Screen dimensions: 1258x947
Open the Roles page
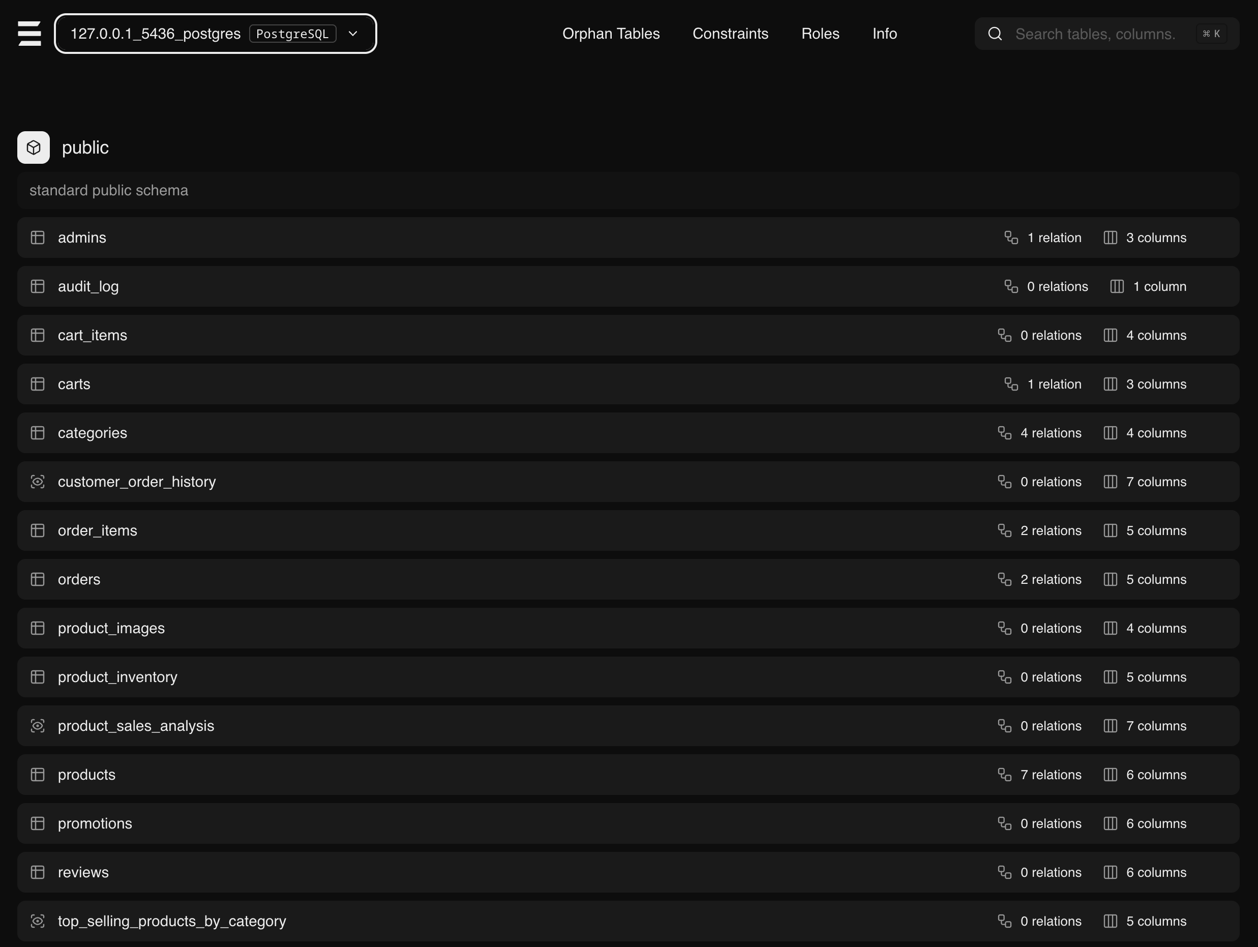coord(820,34)
